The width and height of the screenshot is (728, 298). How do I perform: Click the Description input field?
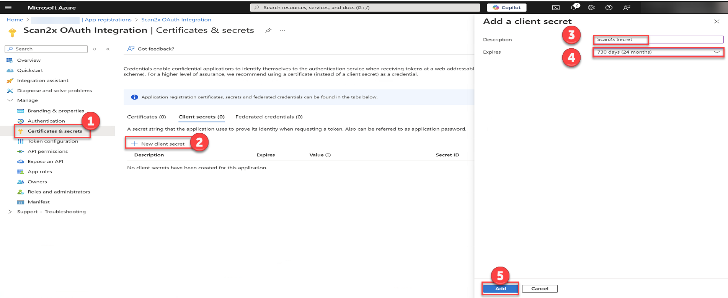tap(658, 39)
